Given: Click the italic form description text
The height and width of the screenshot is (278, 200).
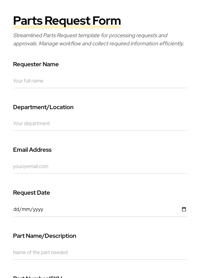Looking at the screenshot, I should pos(98,39).
